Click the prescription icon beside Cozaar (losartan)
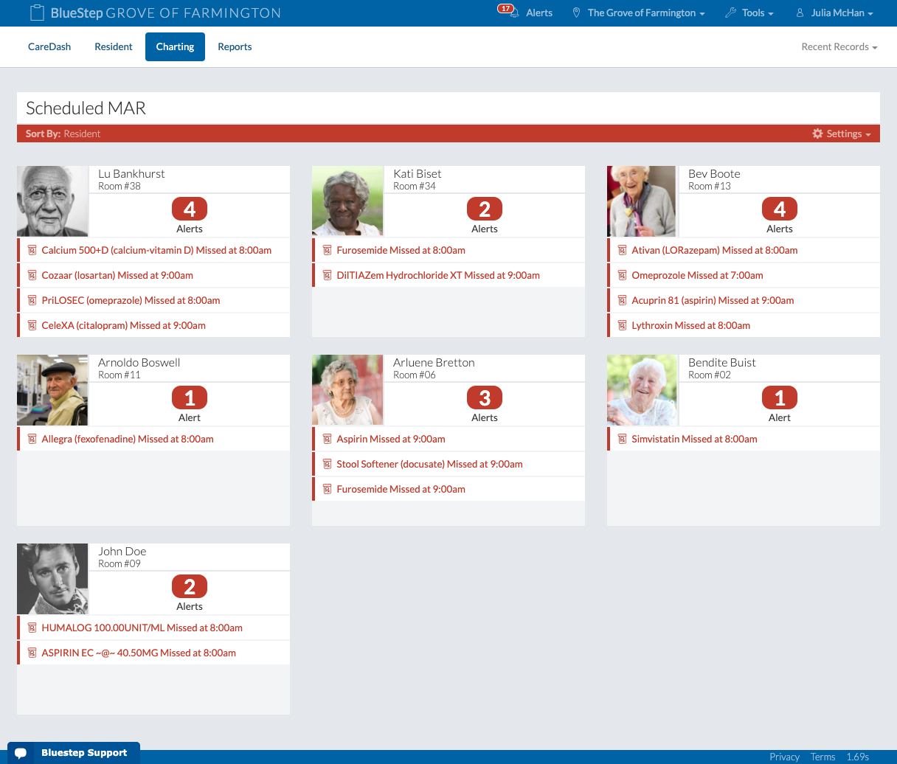 click(x=32, y=275)
